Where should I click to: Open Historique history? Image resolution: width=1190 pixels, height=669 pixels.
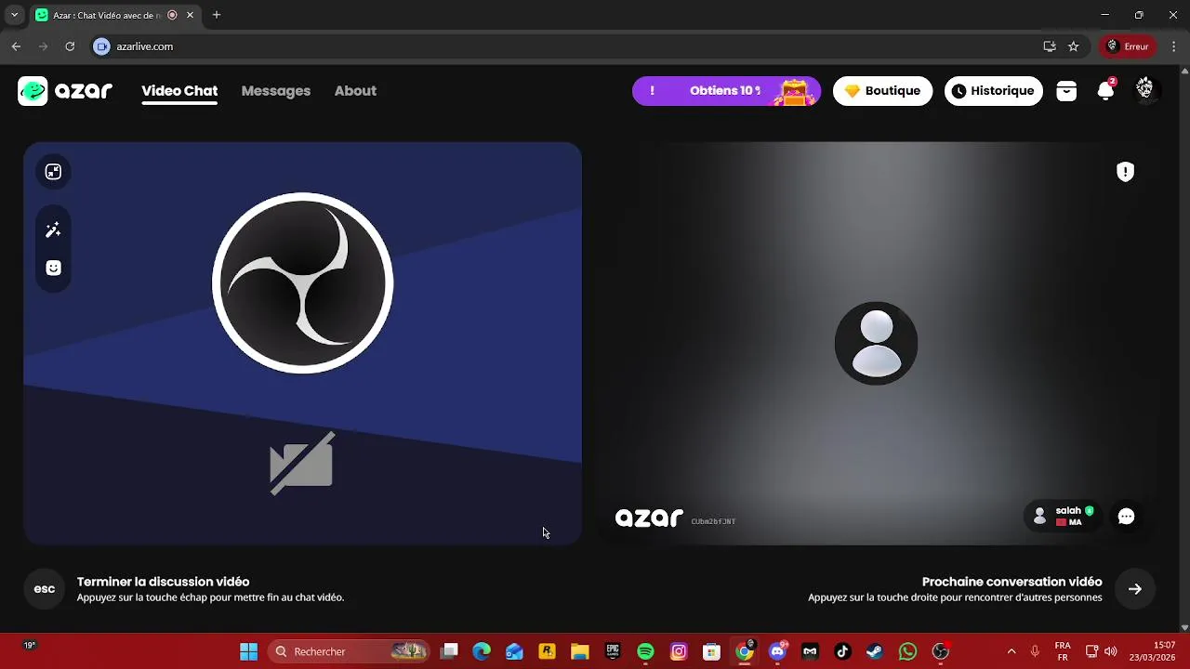(x=994, y=91)
